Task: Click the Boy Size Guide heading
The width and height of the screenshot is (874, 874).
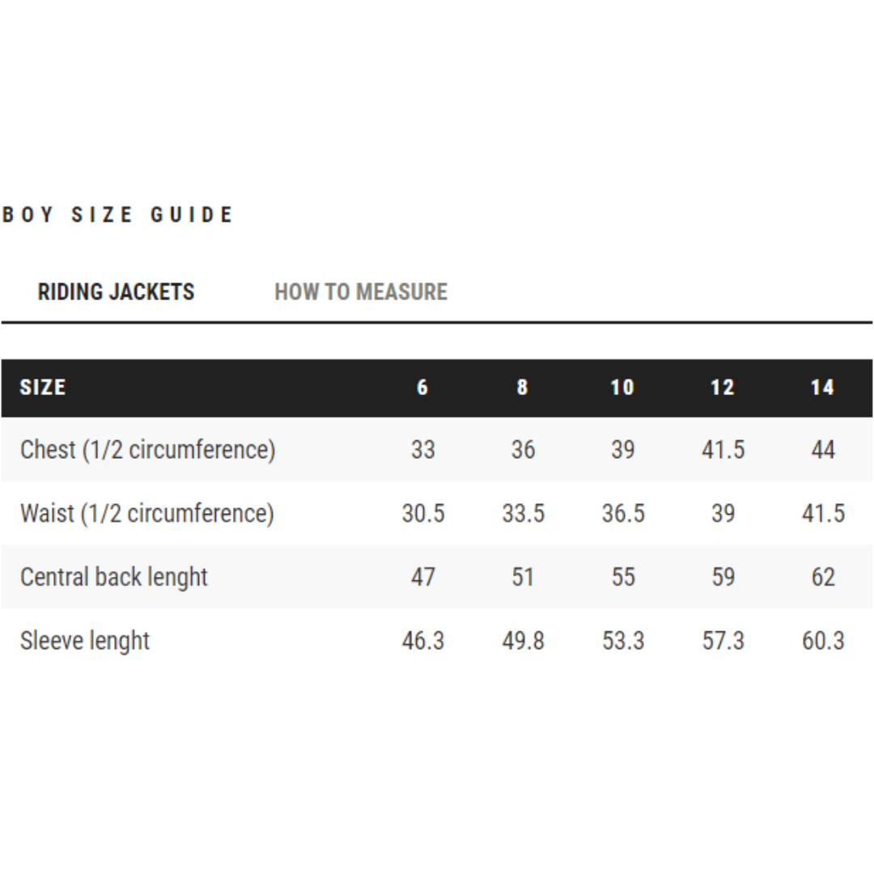Action: click(118, 214)
